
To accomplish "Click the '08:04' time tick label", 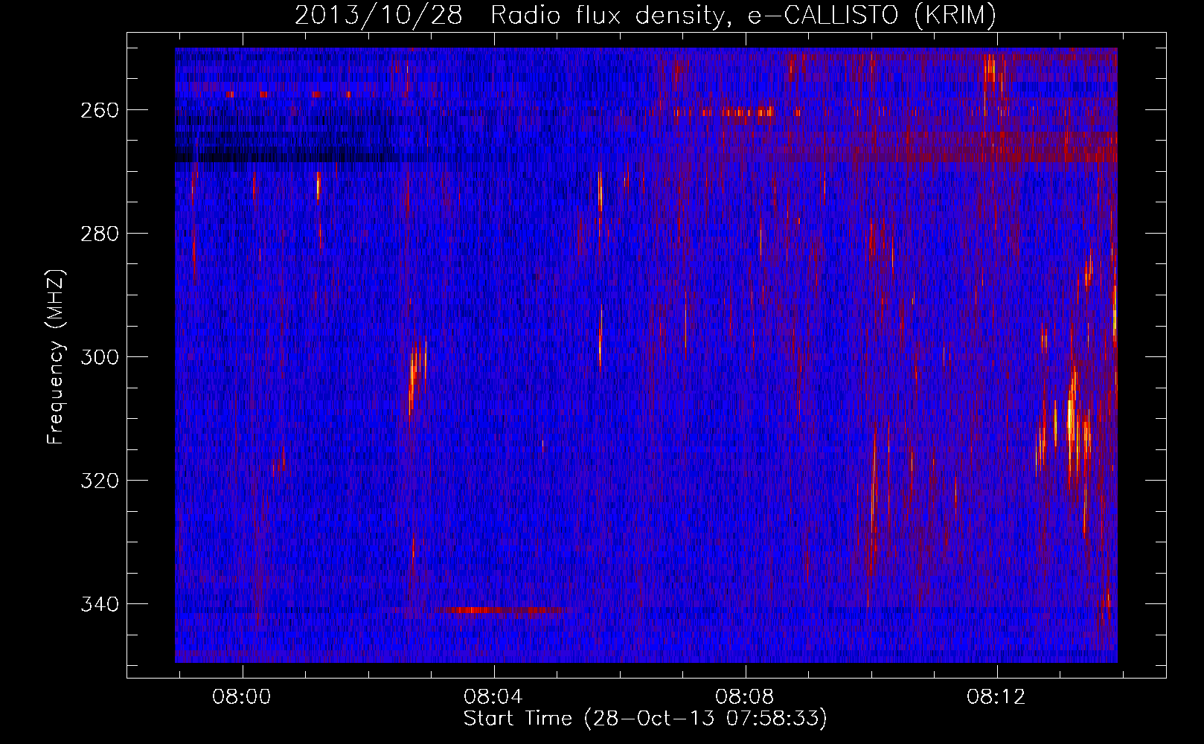I will [493, 697].
